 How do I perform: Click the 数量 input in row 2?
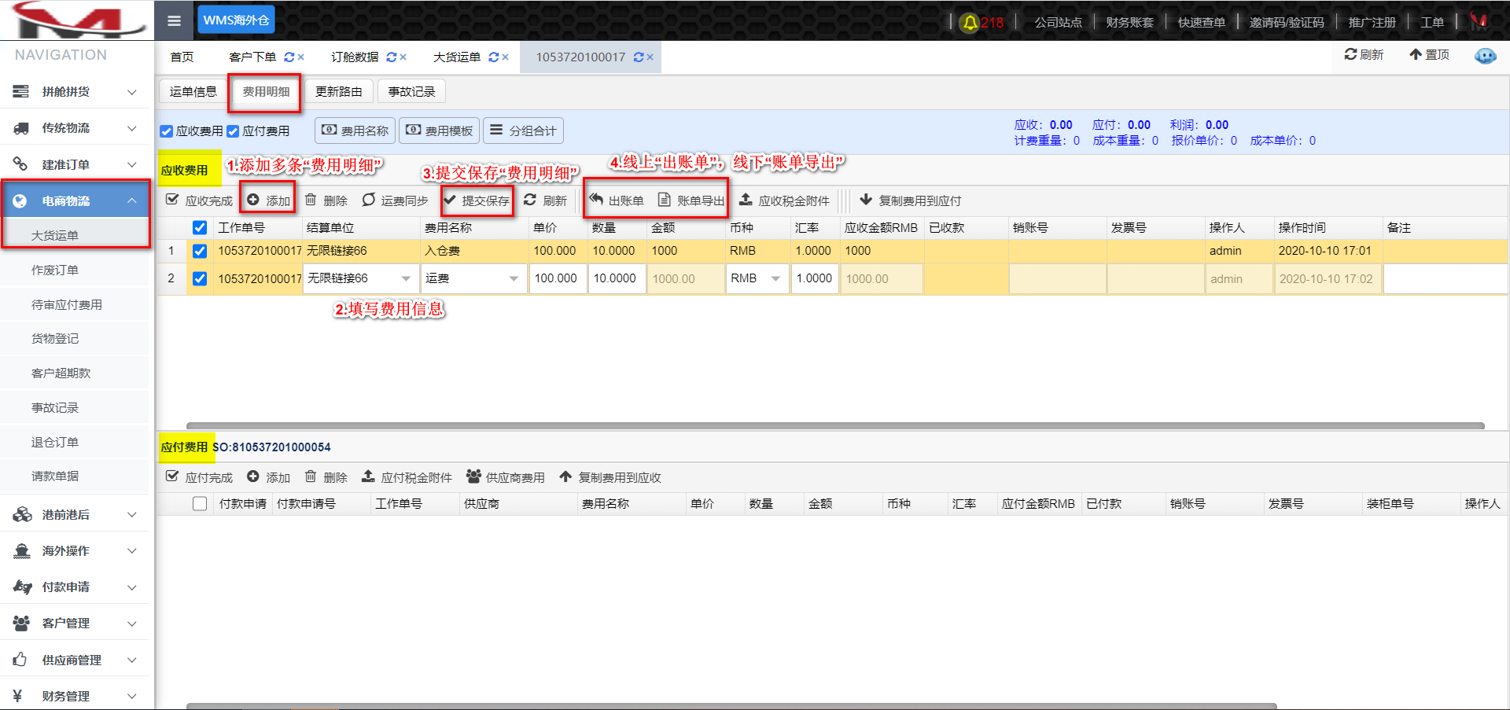point(617,279)
